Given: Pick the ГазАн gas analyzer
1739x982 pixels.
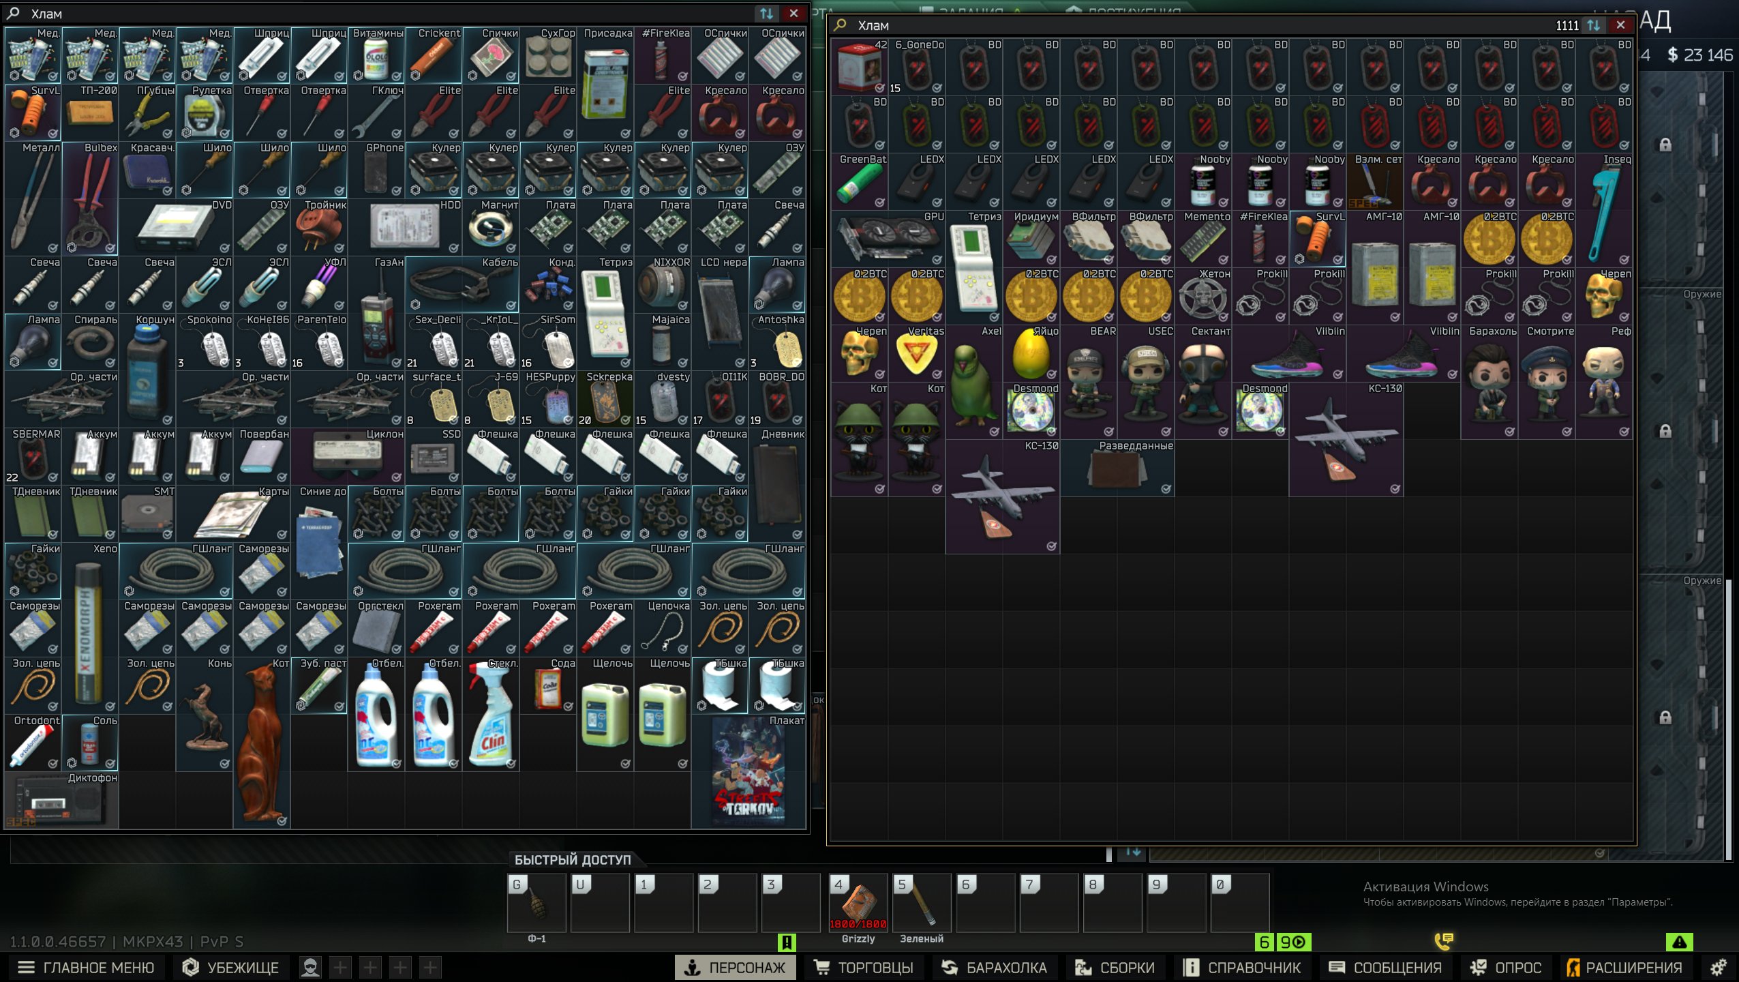Looking at the screenshot, I should tap(377, 313).
